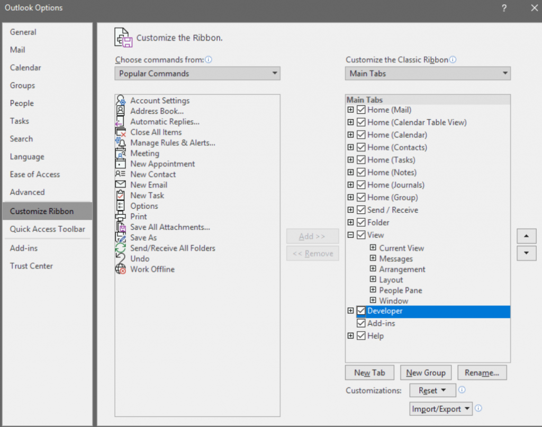542x427 pixels.
Task: Click the Automatic Replies command icon
Action: (120, 121)
